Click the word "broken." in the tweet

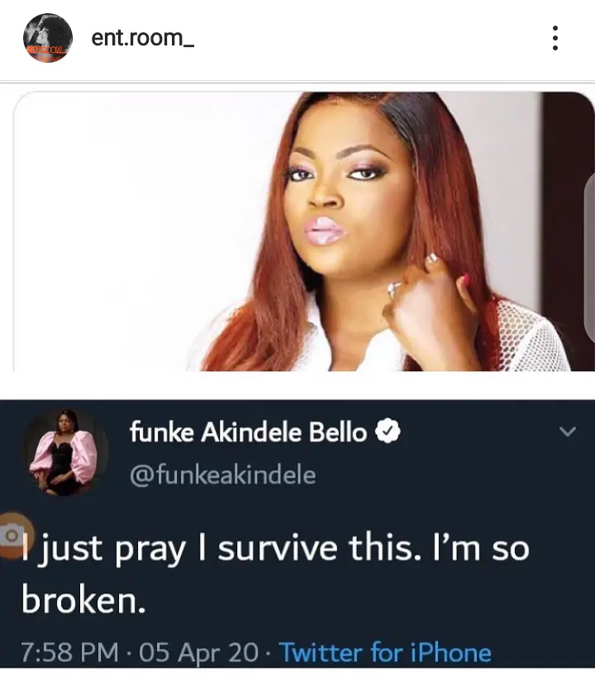pyautogui.click(x=83, y=601)
